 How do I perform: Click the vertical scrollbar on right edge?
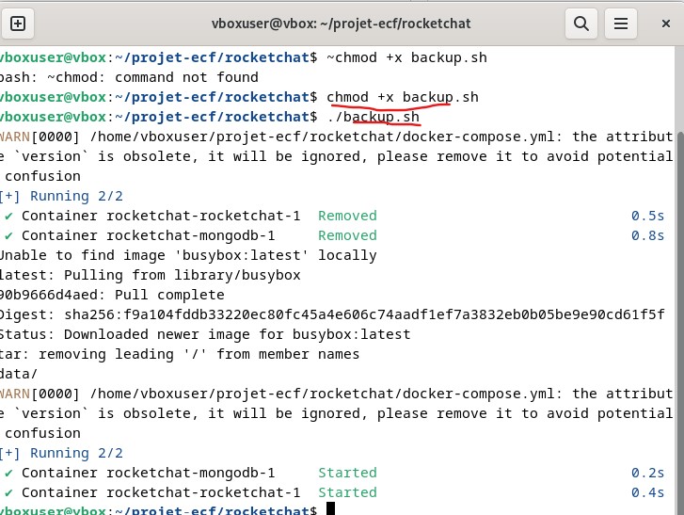tap(679, 282)
